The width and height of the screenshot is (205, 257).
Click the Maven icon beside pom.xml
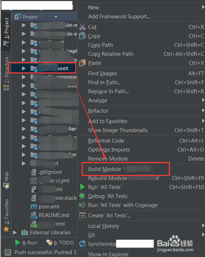pos(34,207)
